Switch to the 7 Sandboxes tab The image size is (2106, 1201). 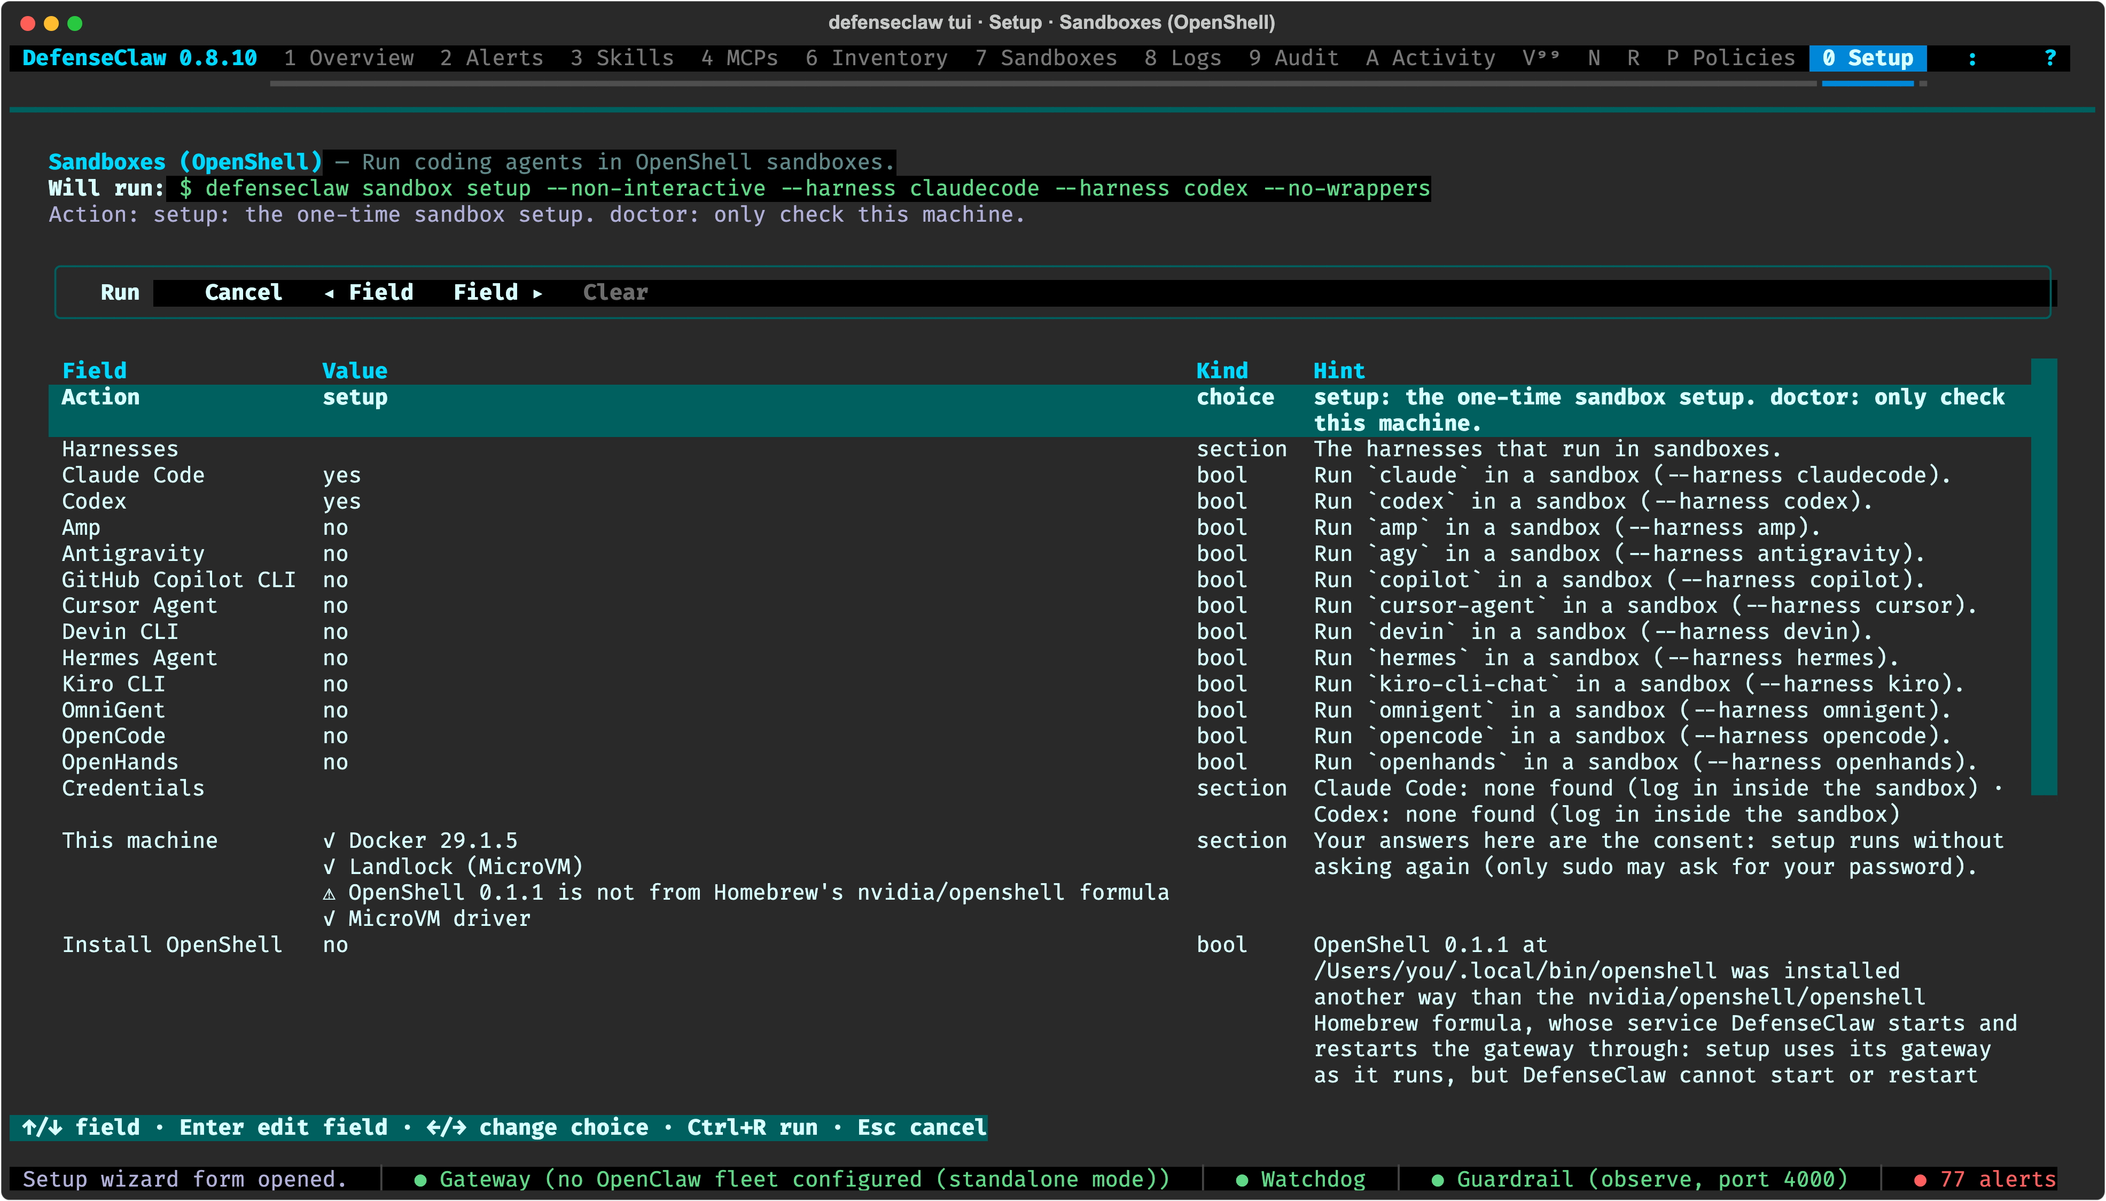pyautogui.click(x=1046, y=58)
